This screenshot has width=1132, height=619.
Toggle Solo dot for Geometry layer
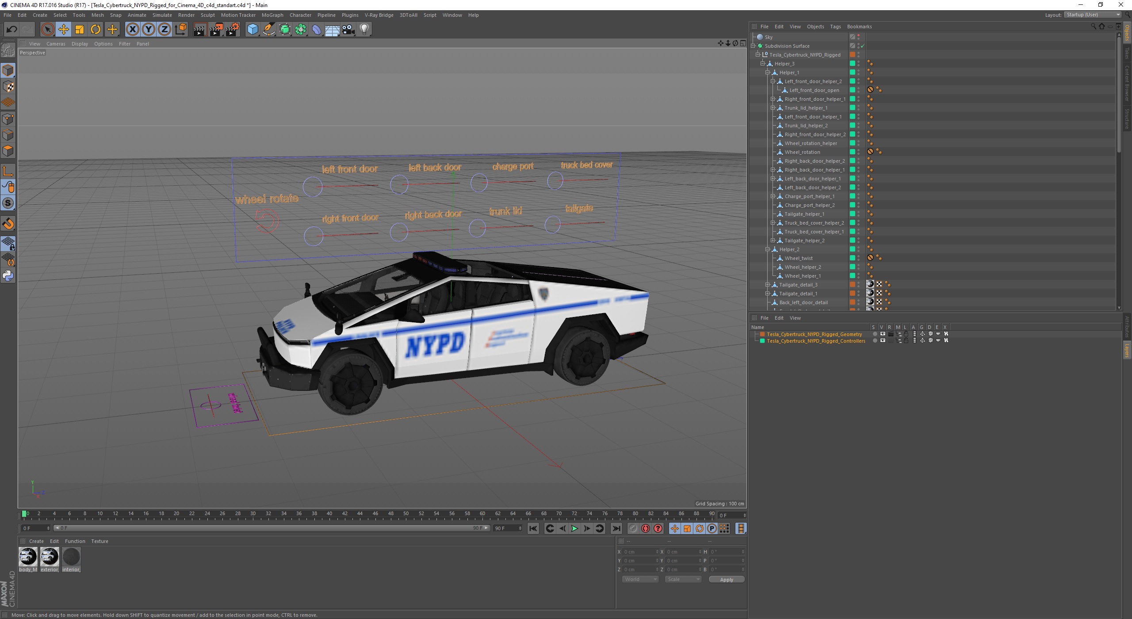click(x=875, y=334)
